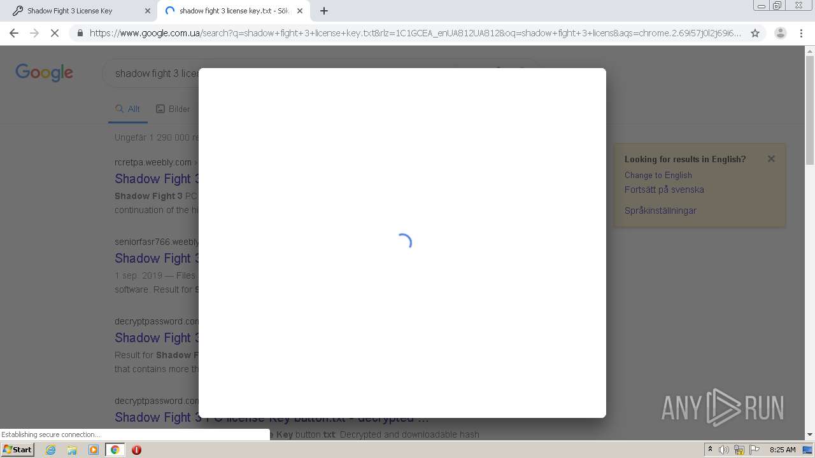Show hidden system tray icons
This screenshot has height=458, width=815.
tap(710, 450)
